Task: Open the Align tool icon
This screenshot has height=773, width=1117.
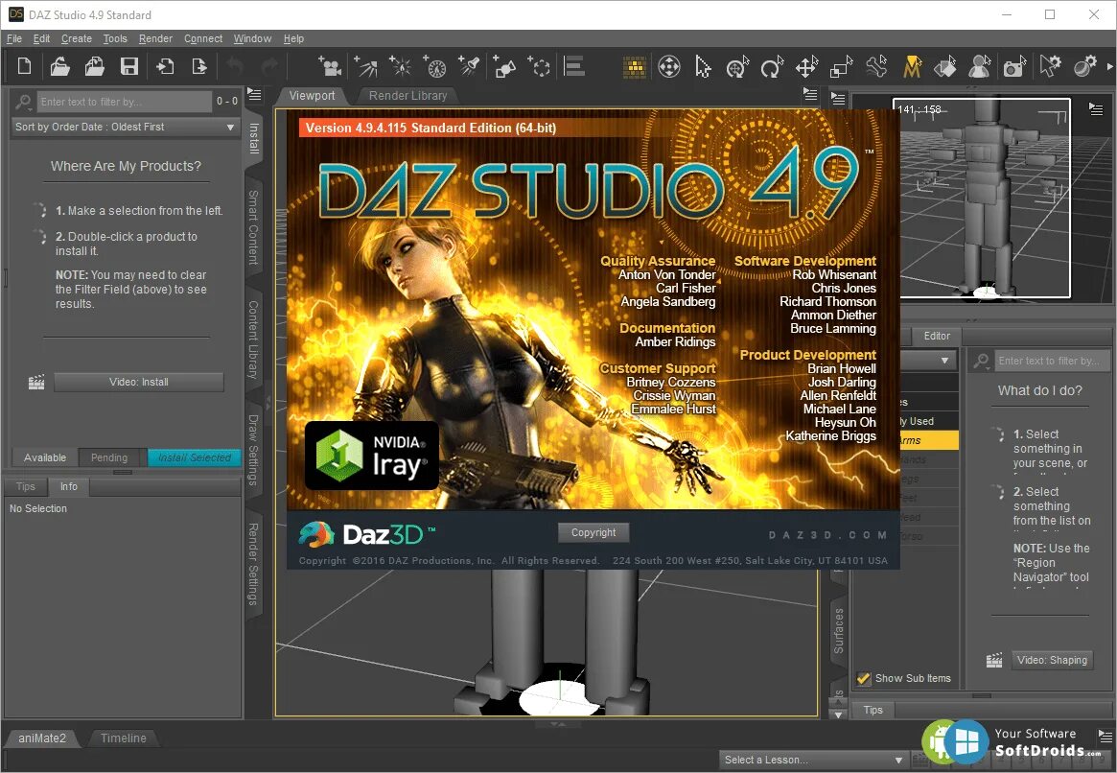Action: pos(574,66)
